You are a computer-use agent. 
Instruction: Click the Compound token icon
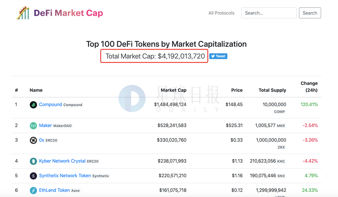point(33,105)
